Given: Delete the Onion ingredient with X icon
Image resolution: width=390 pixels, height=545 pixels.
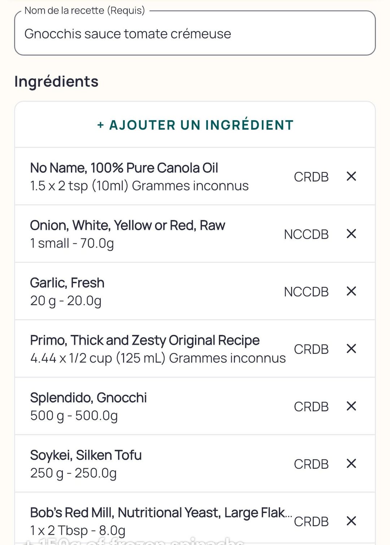Looking at the screenshot, I should (x=351, y=234).
